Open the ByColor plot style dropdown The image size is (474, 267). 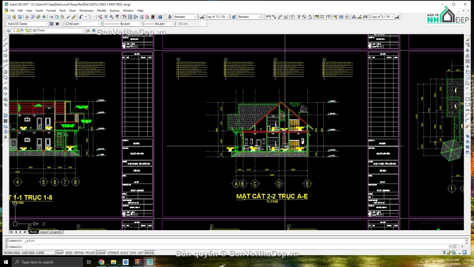(192, 24)
